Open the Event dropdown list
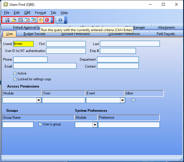The image size is (184, 162). (122, 100)
